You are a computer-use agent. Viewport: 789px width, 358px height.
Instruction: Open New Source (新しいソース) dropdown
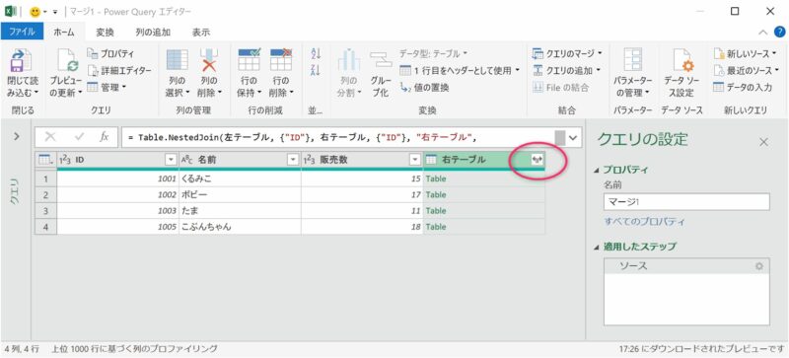[746, 53]
